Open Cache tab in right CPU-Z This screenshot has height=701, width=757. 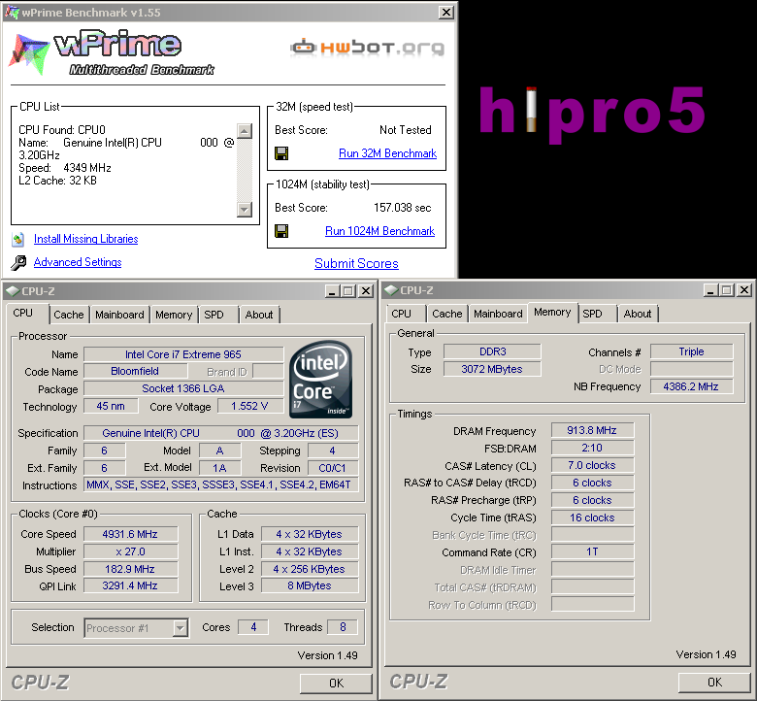coord(447,314)
